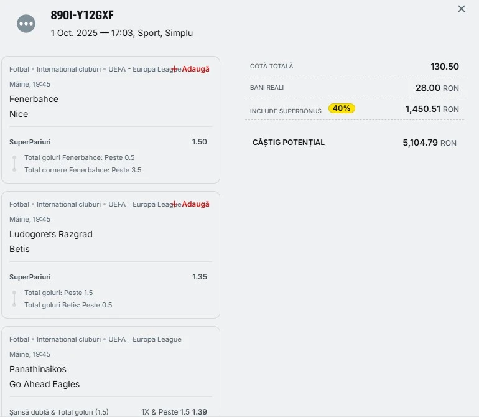Click the bet ticket ID 890I-Y12GXF
The width and height of the screenshot is (479, 417).
[82, 16]
